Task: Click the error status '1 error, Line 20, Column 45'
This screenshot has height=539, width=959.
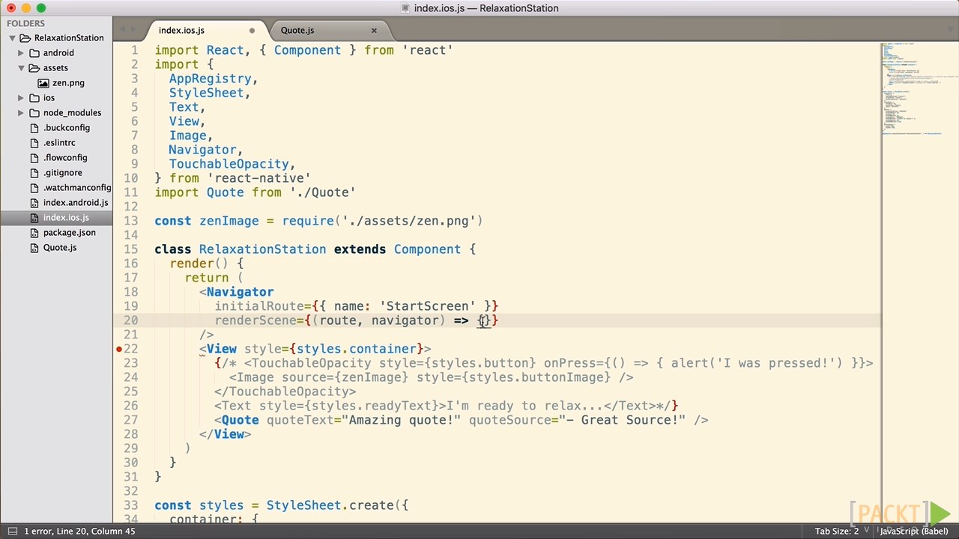Action: tap(79, 532)
